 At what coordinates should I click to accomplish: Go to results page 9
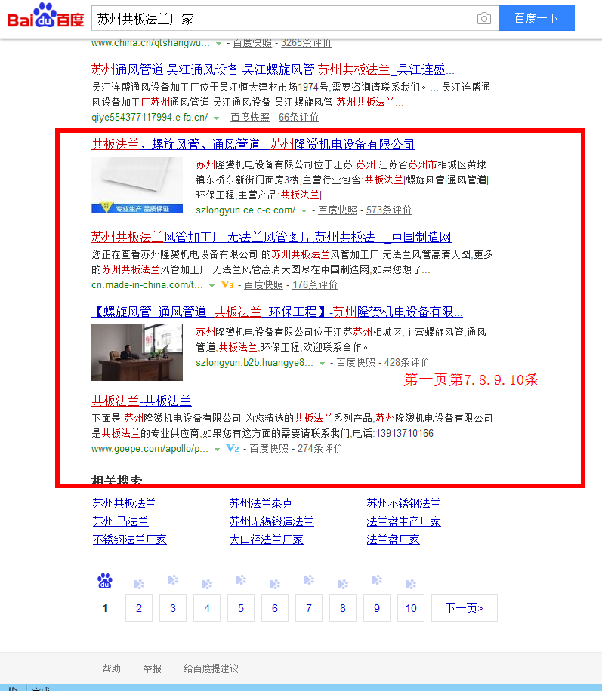pos(377,608)
